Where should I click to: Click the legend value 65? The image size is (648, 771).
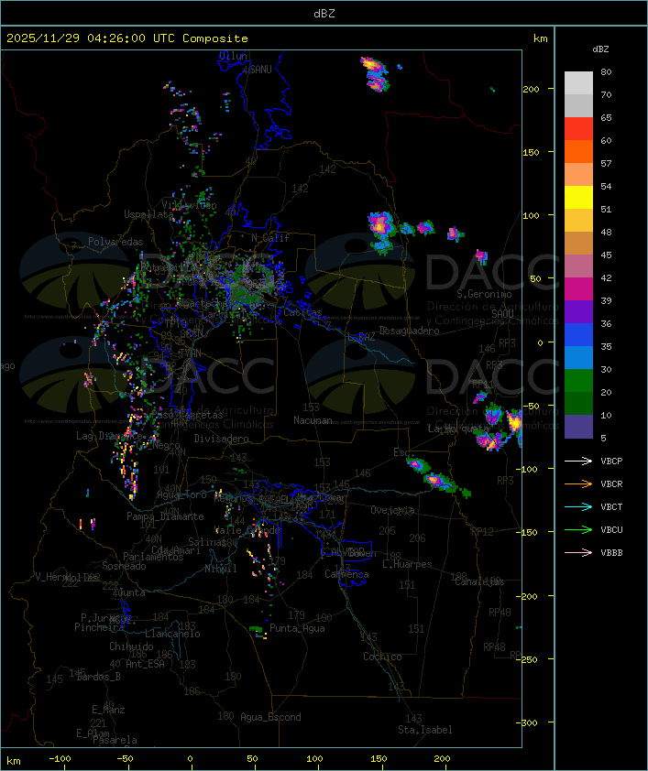point(606,118)
